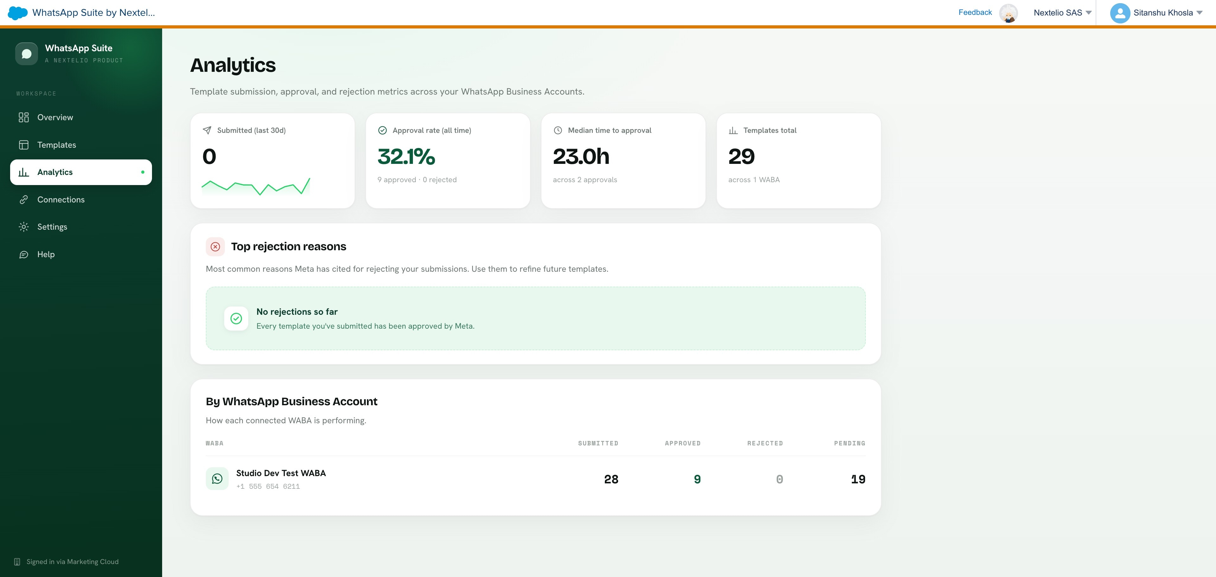Viewport: 1216px width, 577px height.
Task: Click the 23.0h median time value
Action: point(581,157)
